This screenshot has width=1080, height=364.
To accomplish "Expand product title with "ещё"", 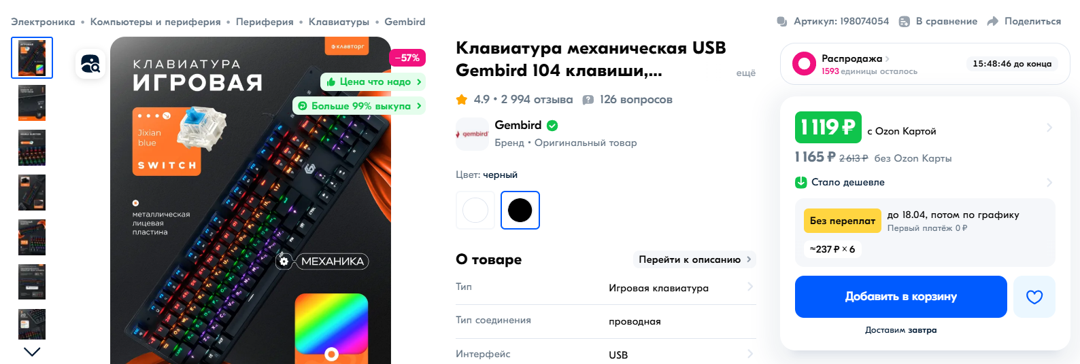I will pos(746,73).
